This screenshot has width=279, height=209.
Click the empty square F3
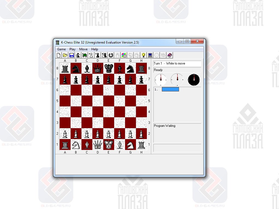click(120, 123)
